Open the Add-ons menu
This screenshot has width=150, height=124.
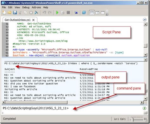click(36, 7)
